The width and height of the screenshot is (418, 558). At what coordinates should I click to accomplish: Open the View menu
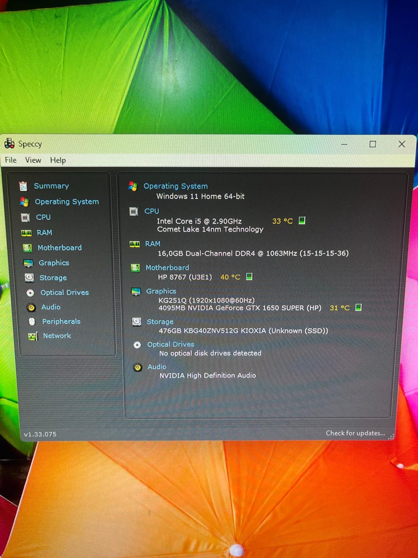tap(33, 160)
